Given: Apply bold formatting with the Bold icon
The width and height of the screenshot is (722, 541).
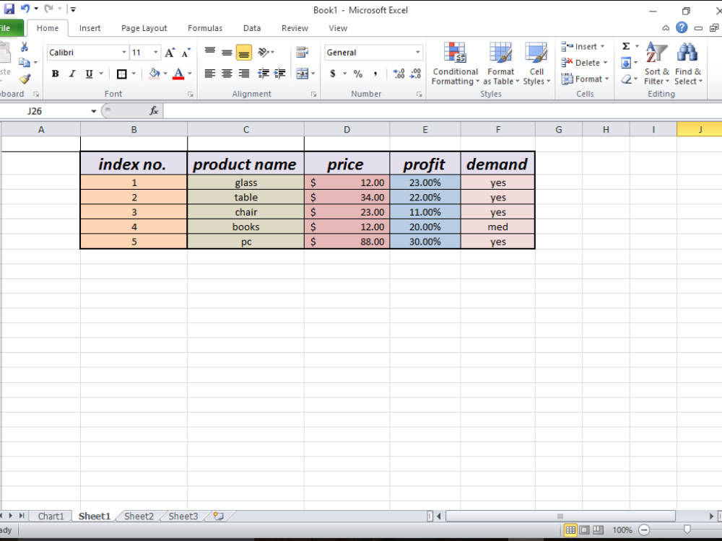Looking at the screenshot, I should point(55,74).
